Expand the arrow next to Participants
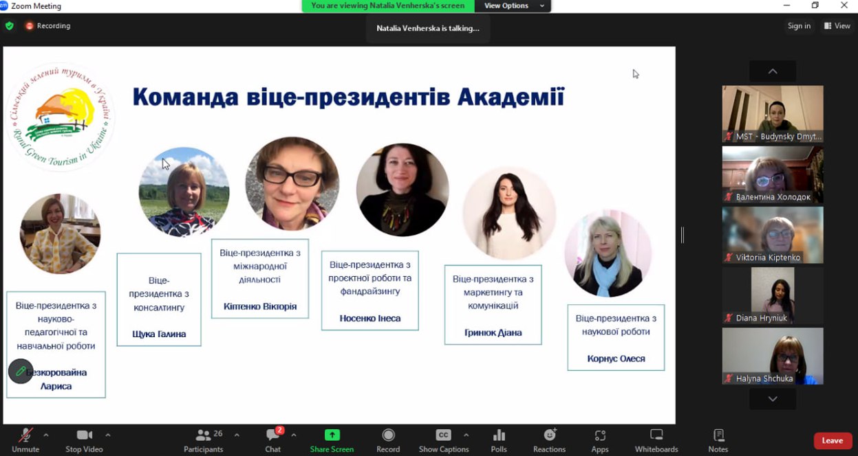 [237, 435]
